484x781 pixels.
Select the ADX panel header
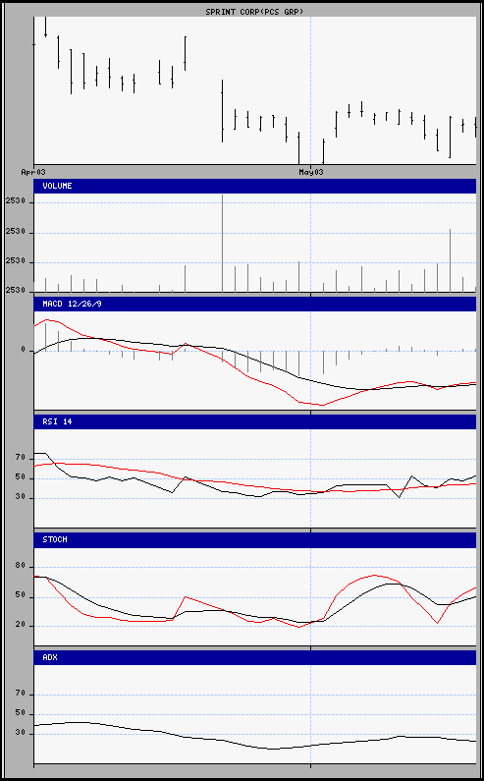point(255,657)
